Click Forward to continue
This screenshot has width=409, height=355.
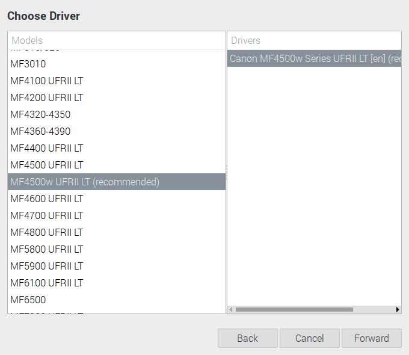371,338
